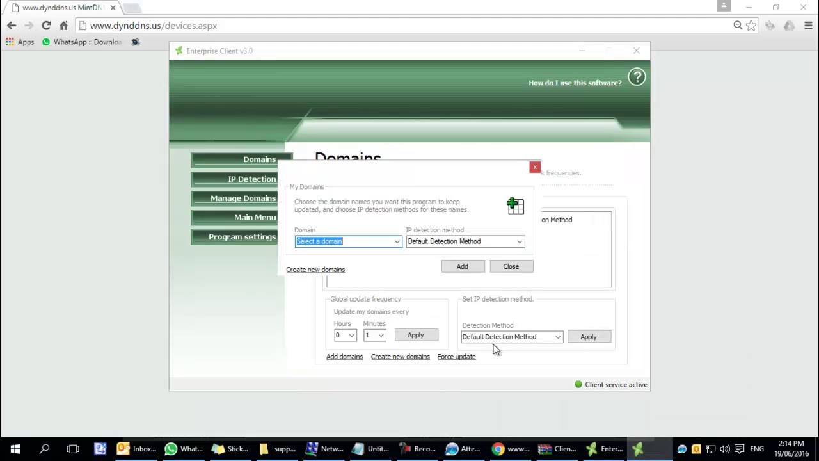The height and width of the screenshot is (461, 819).
Task: Open the network icon in system tray
Action: (711, 449)
